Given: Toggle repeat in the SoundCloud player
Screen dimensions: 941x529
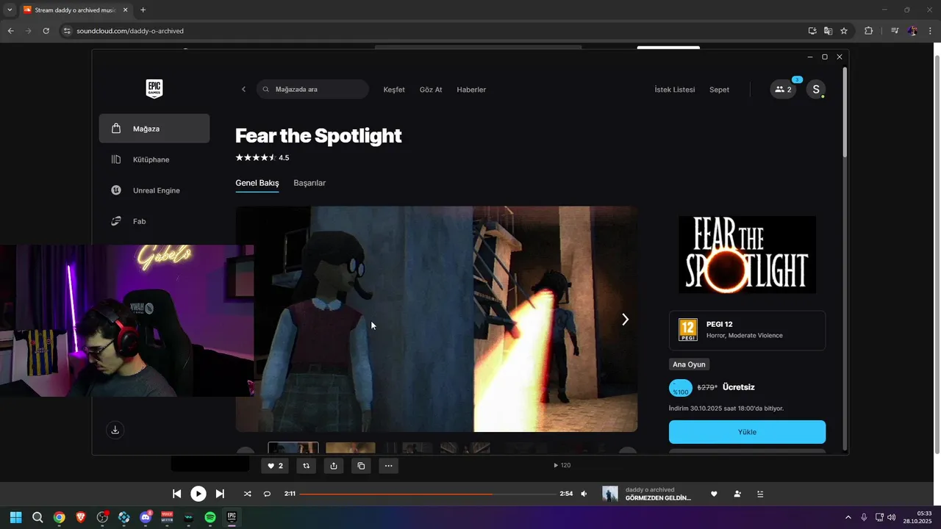Looking at the screenshot, I should pyautogui.click(x=267, y=494).
